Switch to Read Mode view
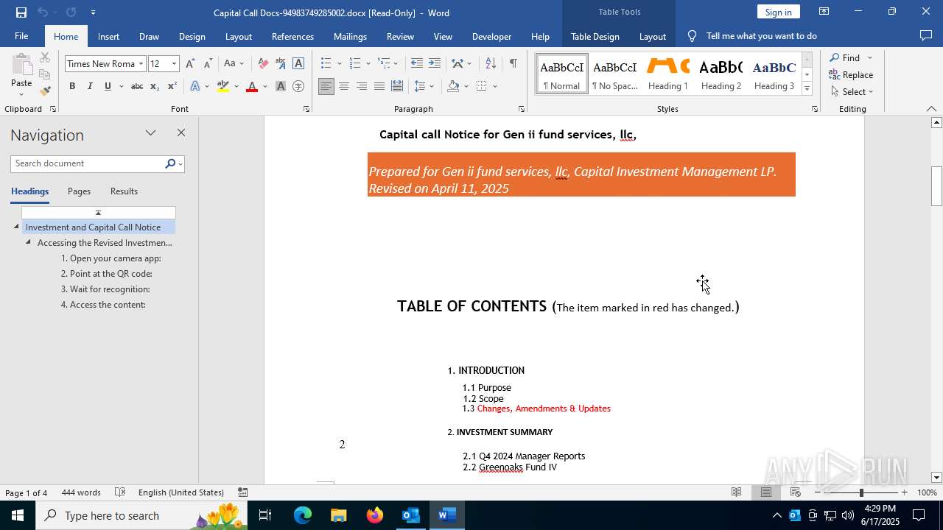Viewport: 943px width, 530px height. (x=736, y=492)
